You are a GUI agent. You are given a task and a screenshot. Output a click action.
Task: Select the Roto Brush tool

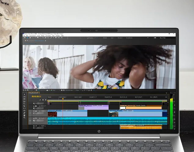[x=59, y=38]
